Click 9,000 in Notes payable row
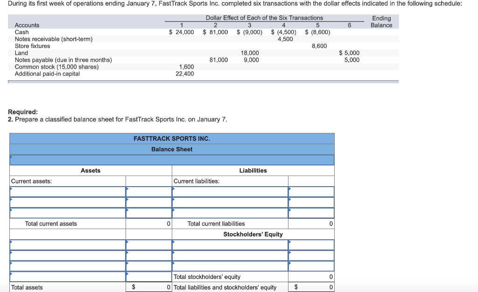This screenshot has height=292, width=478. click(251, 60)
